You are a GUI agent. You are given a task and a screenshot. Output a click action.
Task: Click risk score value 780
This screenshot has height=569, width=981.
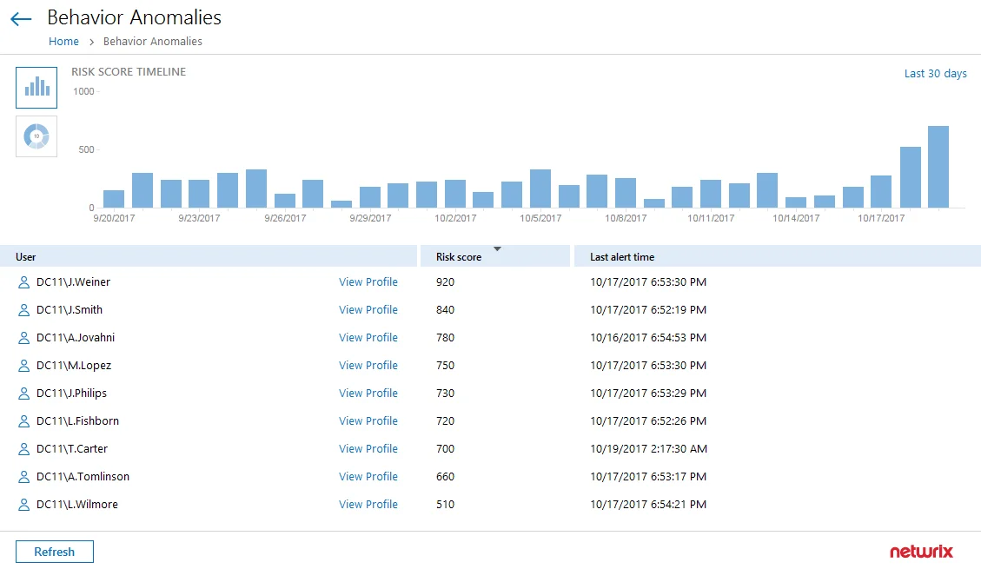(x=446, y=338)
